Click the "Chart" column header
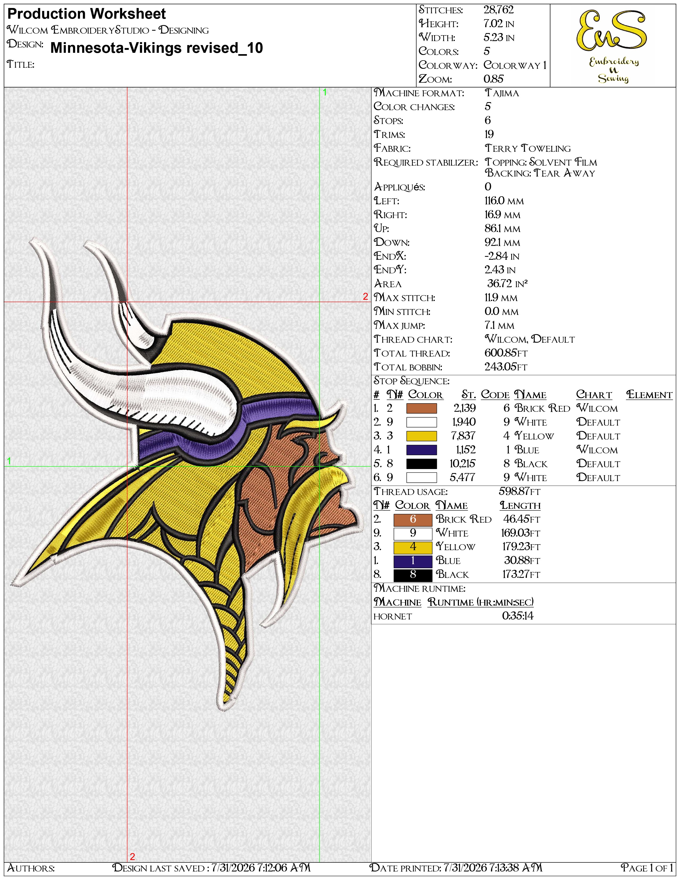The width and height of the screenshot is (680, 880). [594, 395]
